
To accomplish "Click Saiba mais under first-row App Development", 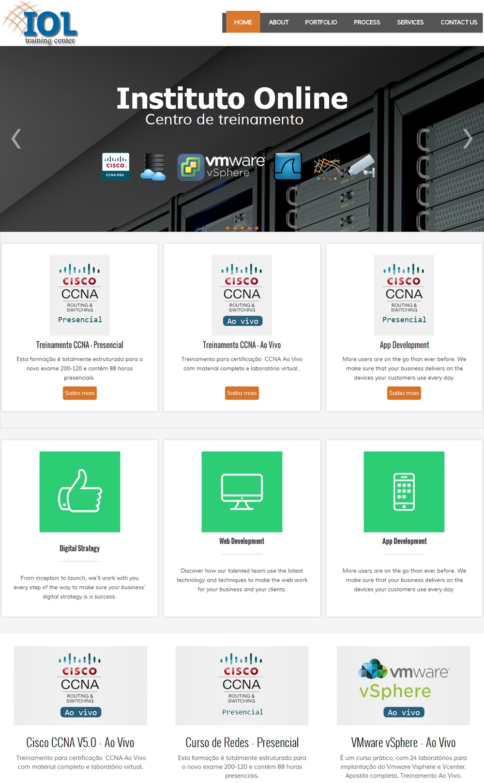I will (x=404, y=393).
